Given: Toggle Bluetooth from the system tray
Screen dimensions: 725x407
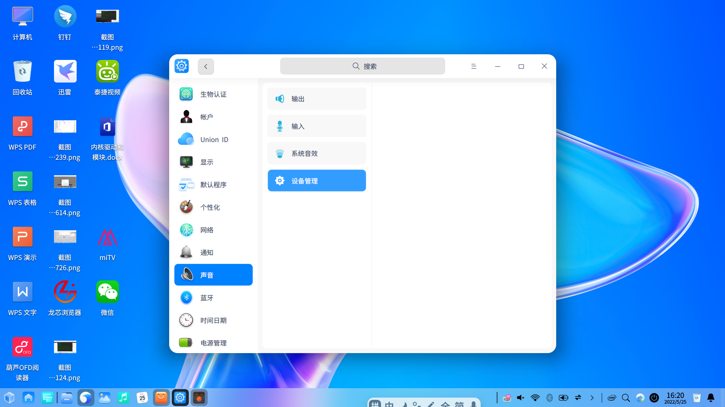Looking at the screenshot, I should coord(549,398).
